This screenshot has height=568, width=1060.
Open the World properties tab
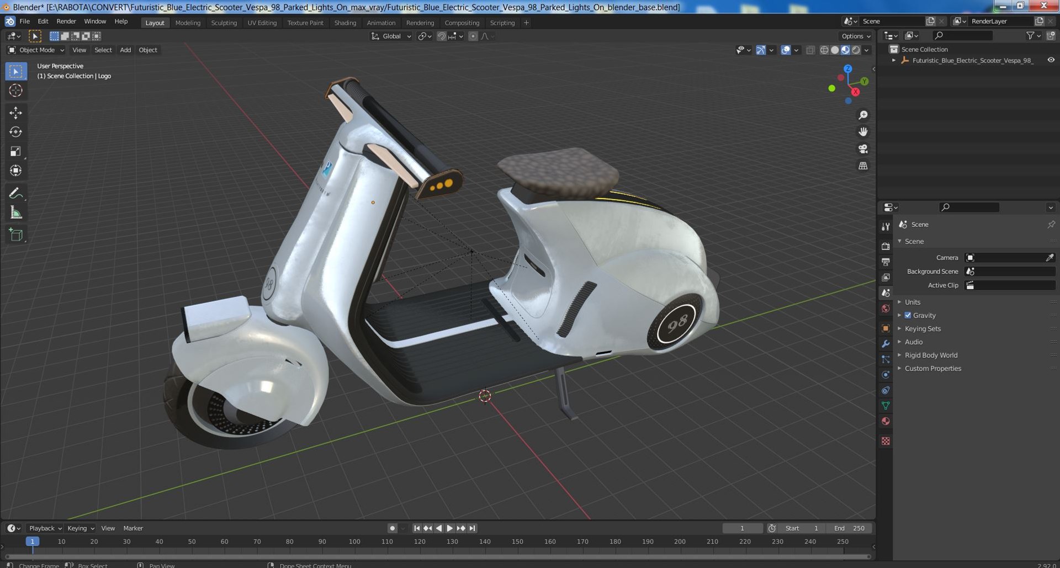pyautogui.click(x=886, y=309)
